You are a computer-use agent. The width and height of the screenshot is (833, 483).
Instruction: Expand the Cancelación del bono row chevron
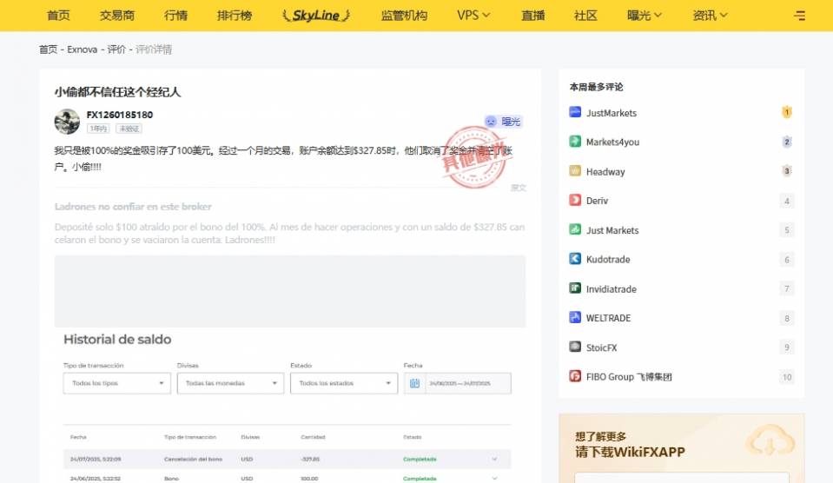click(x=494, y=459)
